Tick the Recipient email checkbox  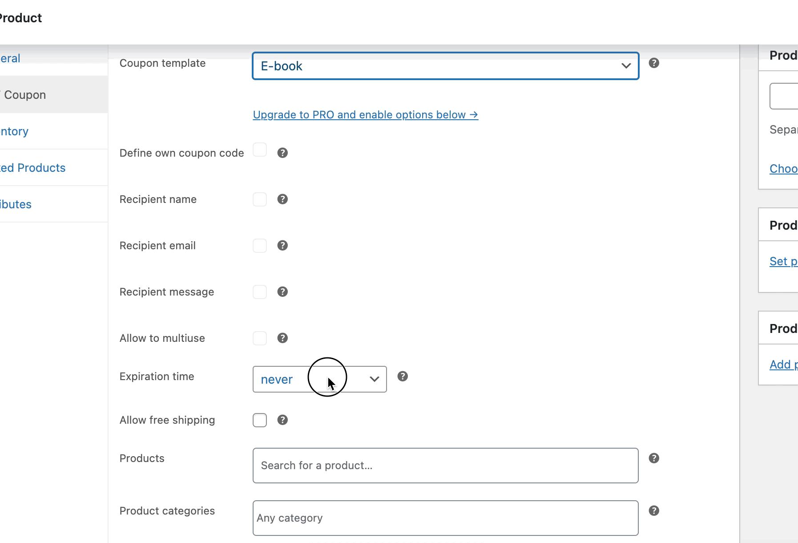point(260,245)
